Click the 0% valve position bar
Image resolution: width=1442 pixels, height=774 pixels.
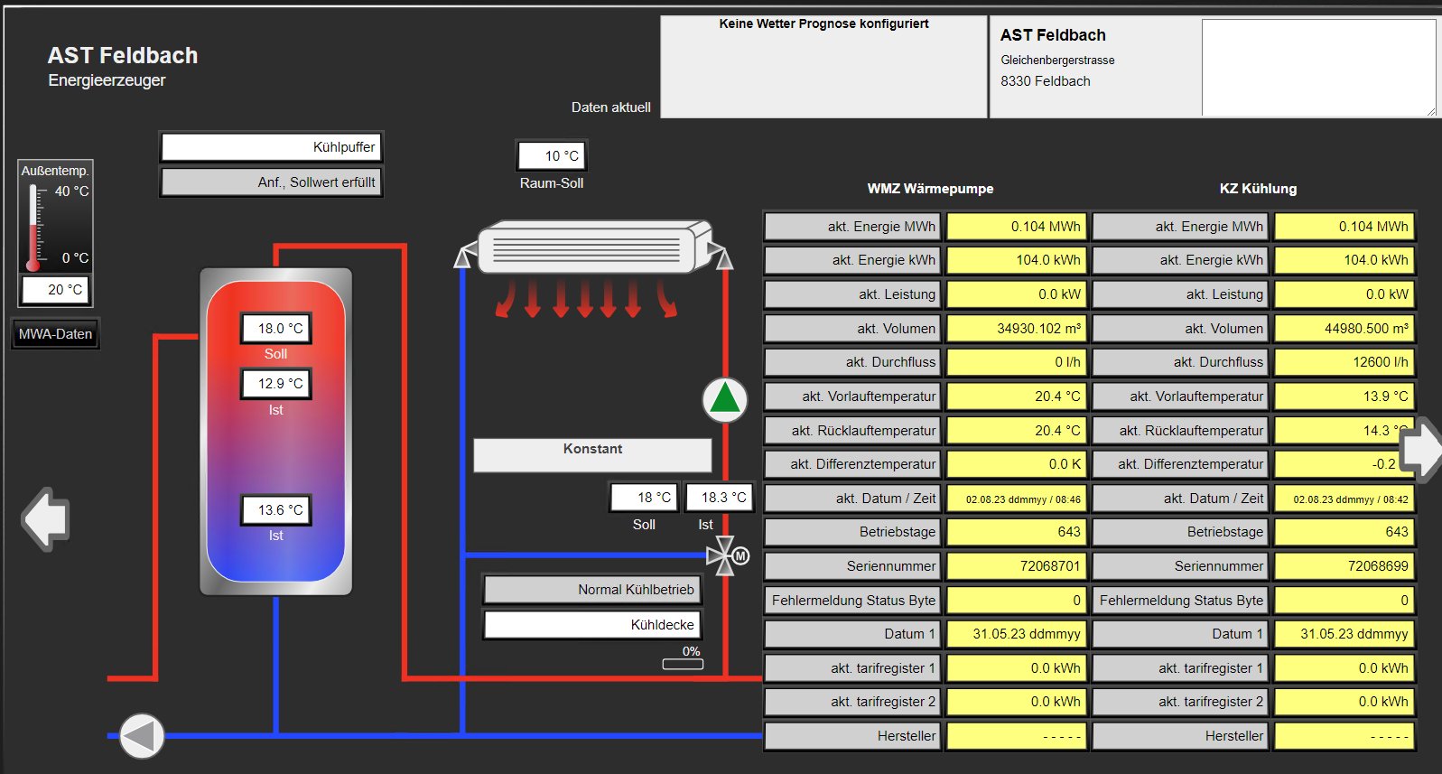point(683,664)
